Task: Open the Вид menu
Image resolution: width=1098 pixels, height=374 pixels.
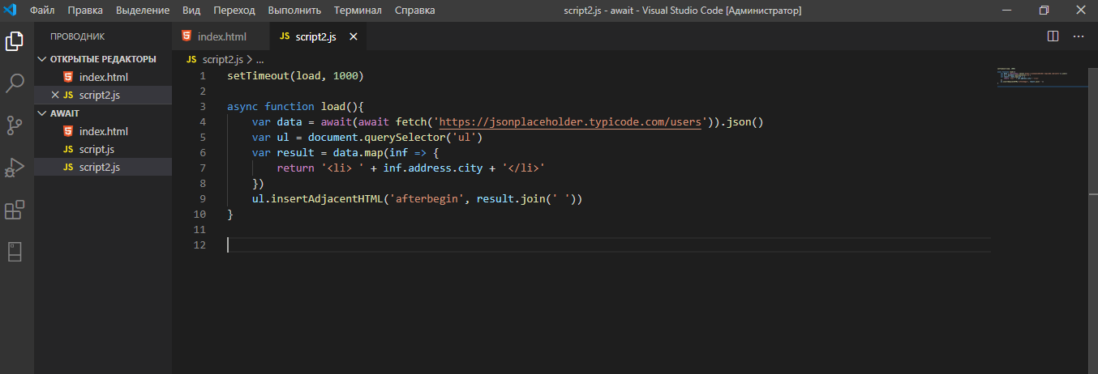Action: point(191,11)
